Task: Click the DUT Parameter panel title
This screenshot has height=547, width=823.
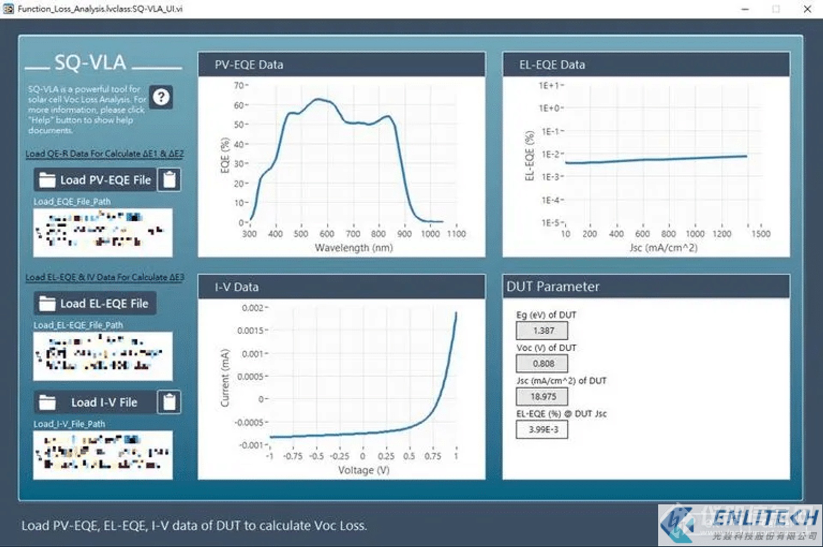Action: pyautogui.click(x=553, y=287)
